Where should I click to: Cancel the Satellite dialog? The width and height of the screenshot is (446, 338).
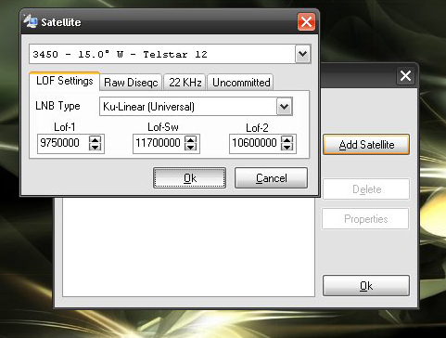[271, 178]
